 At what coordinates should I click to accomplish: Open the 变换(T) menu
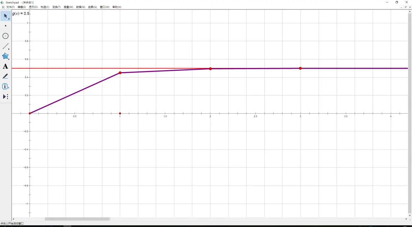point(57,7)
